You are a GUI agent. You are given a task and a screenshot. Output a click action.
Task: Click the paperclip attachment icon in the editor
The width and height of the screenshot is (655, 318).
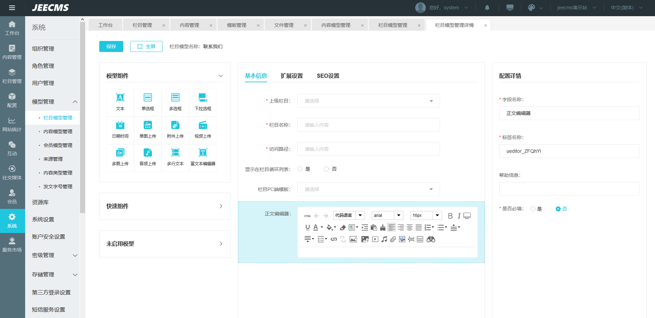point(393,239)
